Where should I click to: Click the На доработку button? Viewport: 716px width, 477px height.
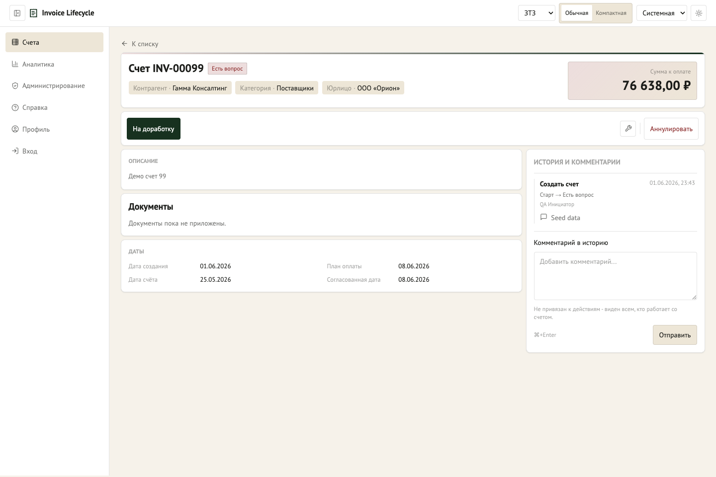pyautogui.click(x=154, y=129)
